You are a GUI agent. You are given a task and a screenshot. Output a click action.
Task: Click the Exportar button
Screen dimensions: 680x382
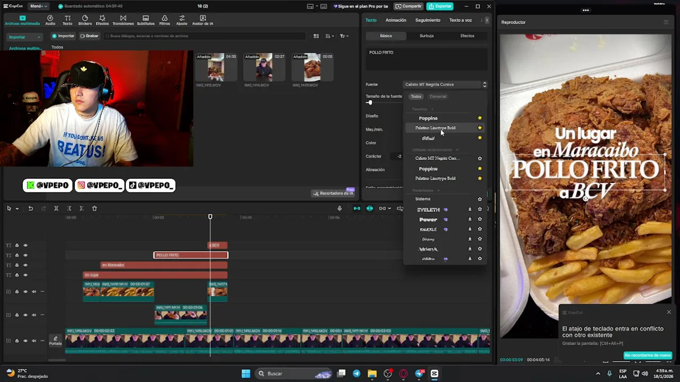tap(440, 6)
